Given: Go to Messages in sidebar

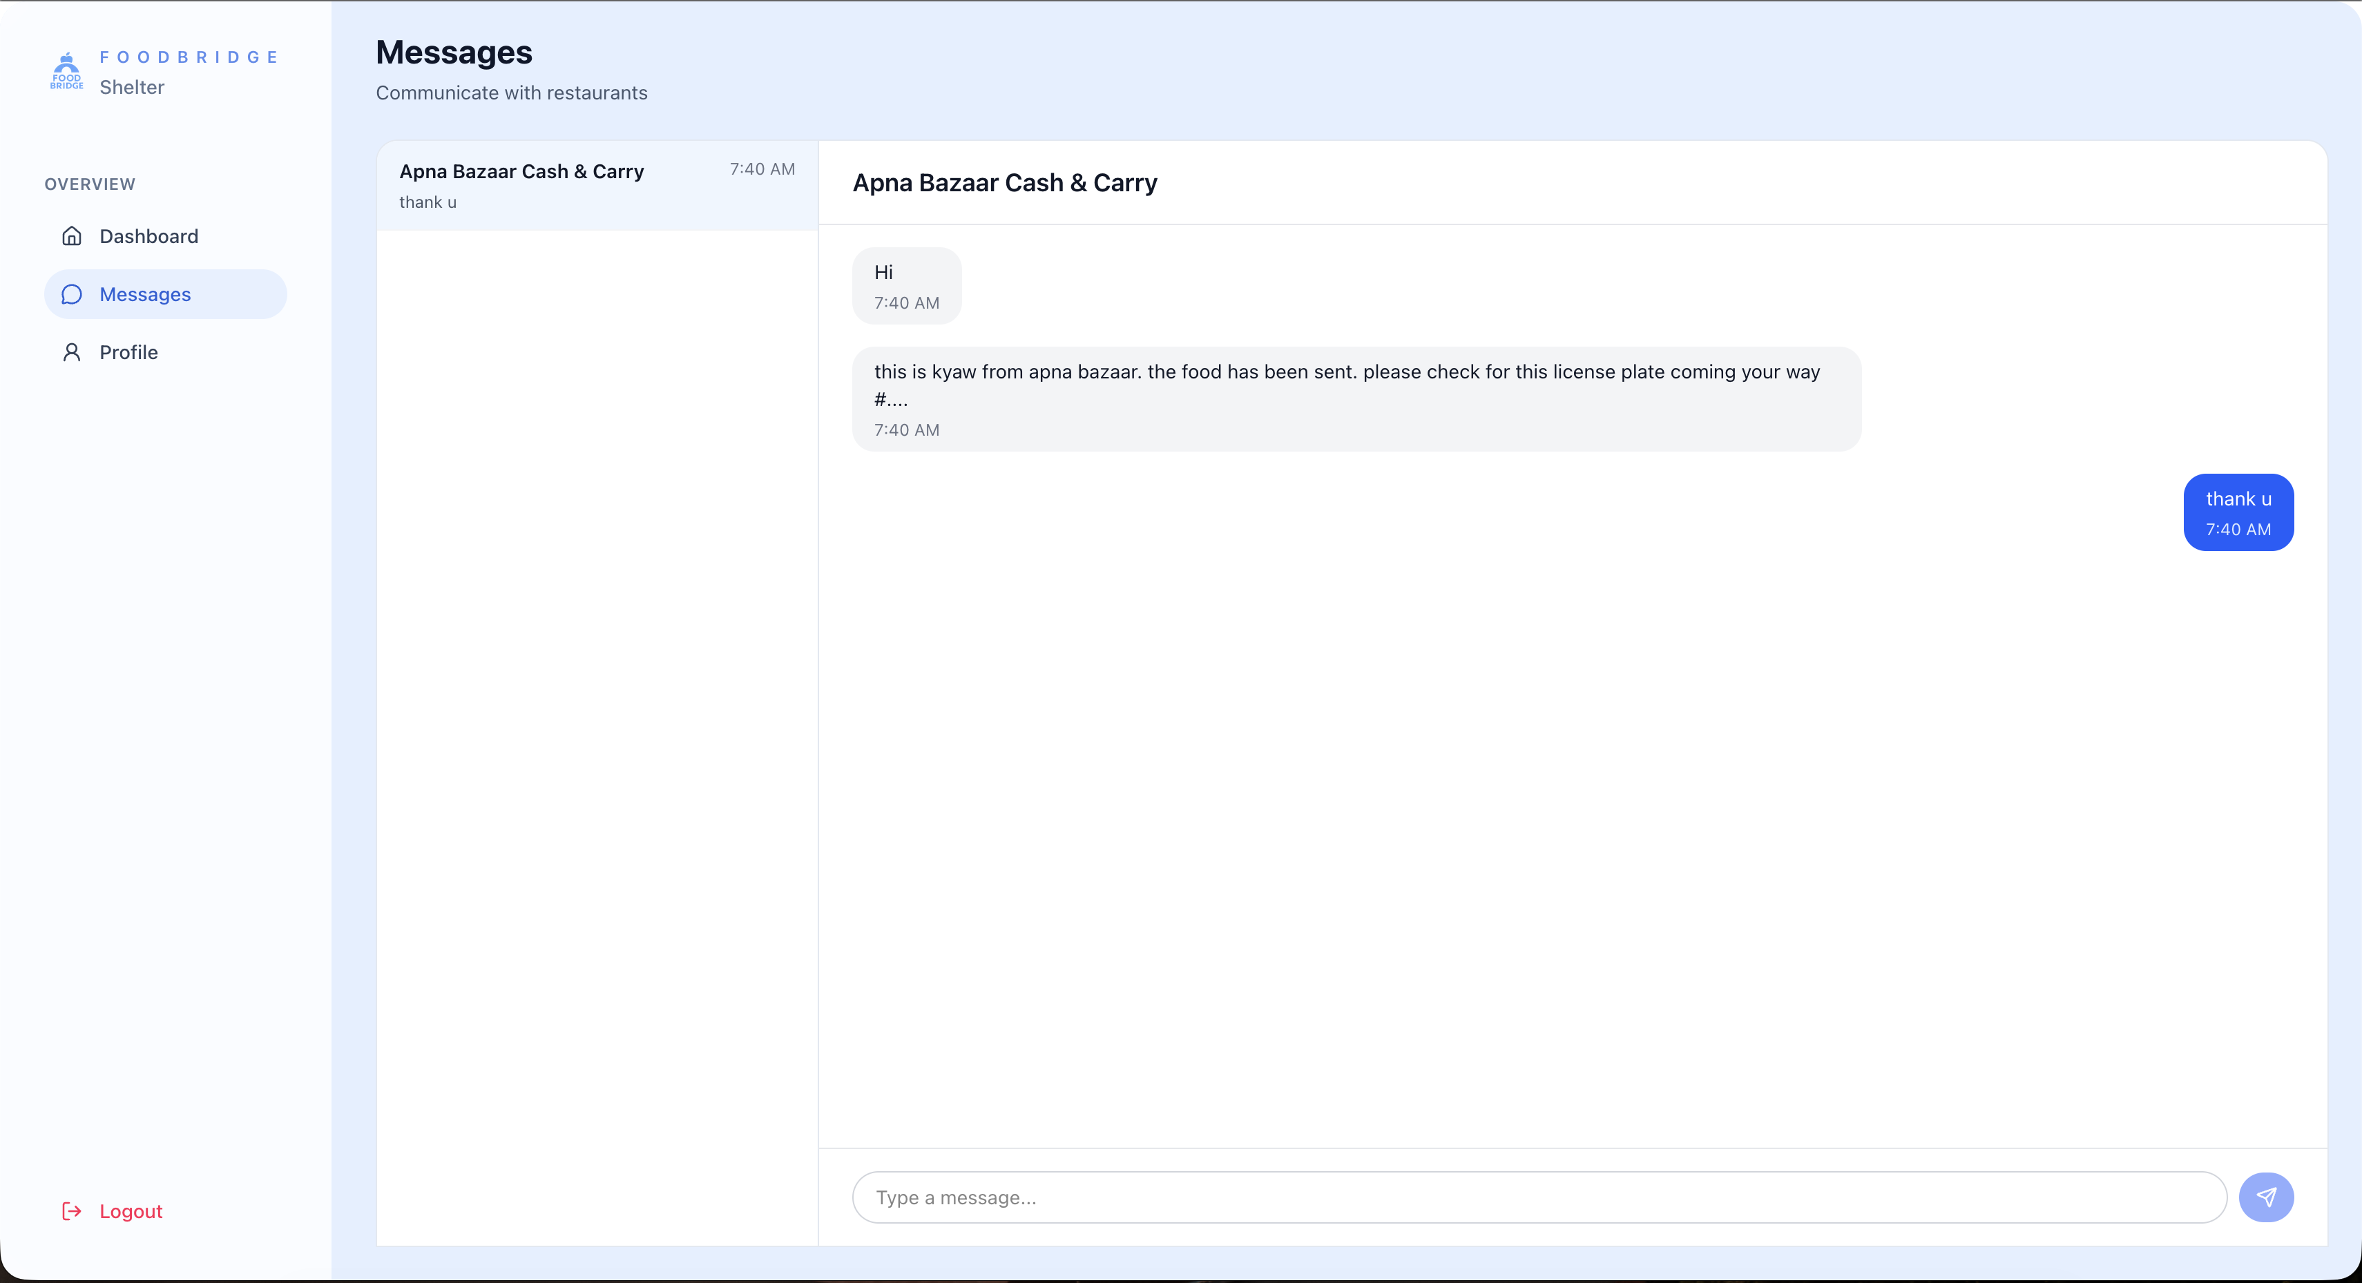Looking at the screenshot, I should click(x=146, y=294).
